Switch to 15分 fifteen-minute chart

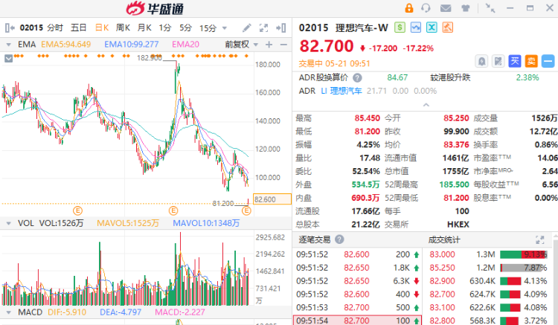coord(208,28)
